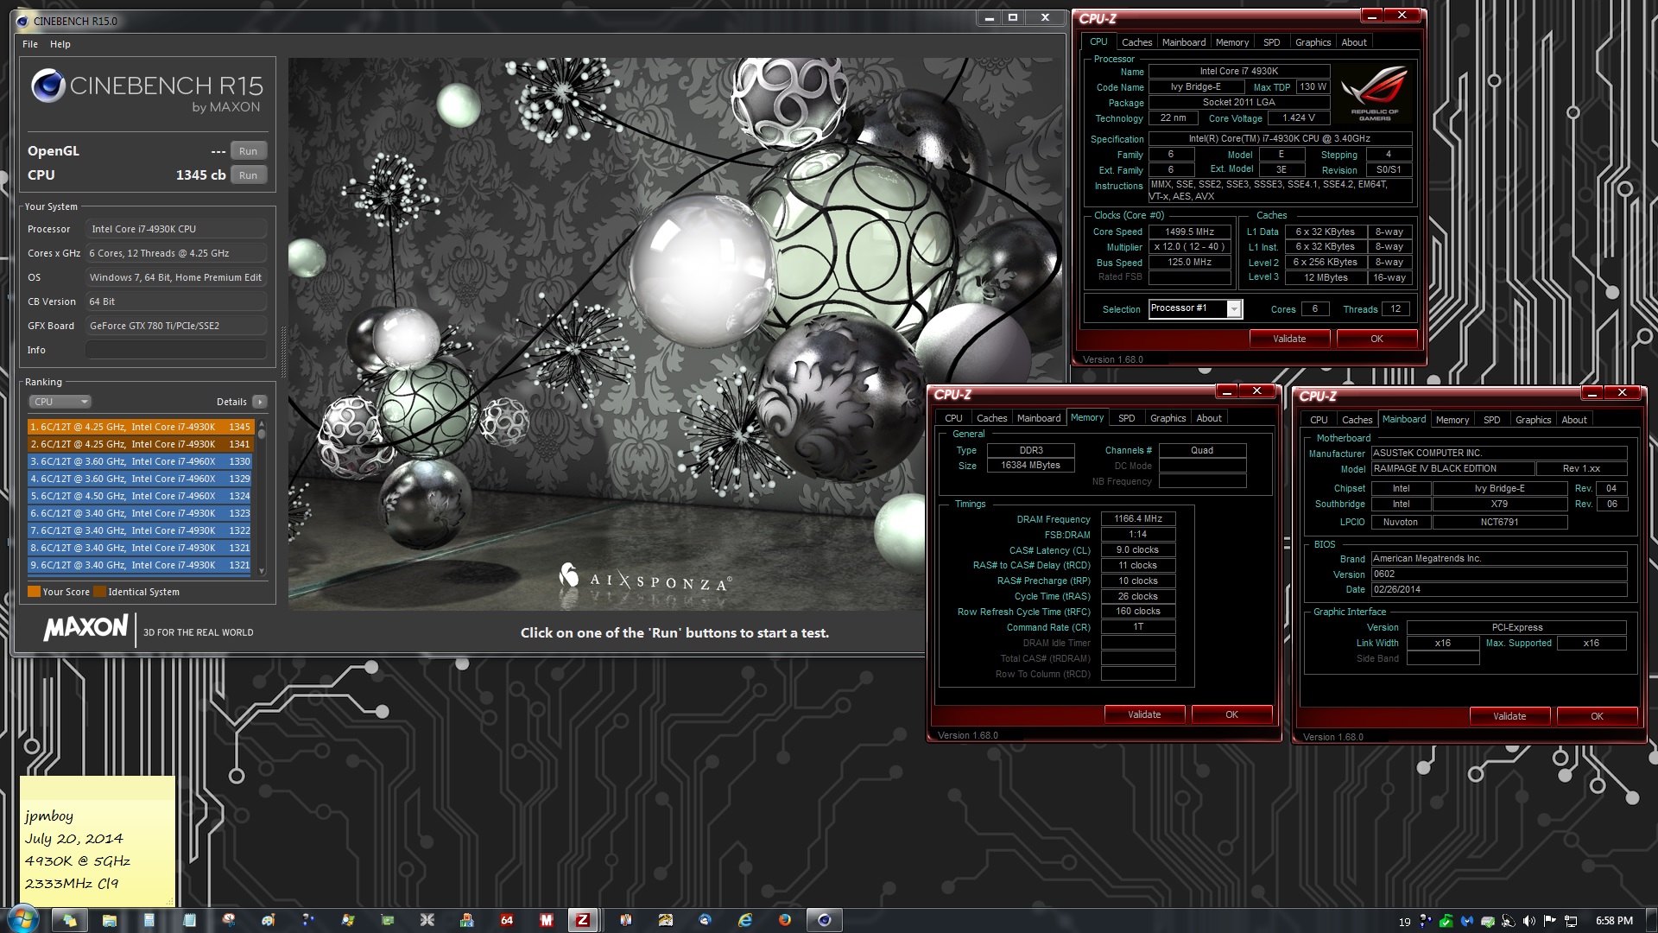Viewport: 1658px width, 933px height.
Task: Open the Caches tab in the top CPU-Z window
Action: (x=1136, y=42)
